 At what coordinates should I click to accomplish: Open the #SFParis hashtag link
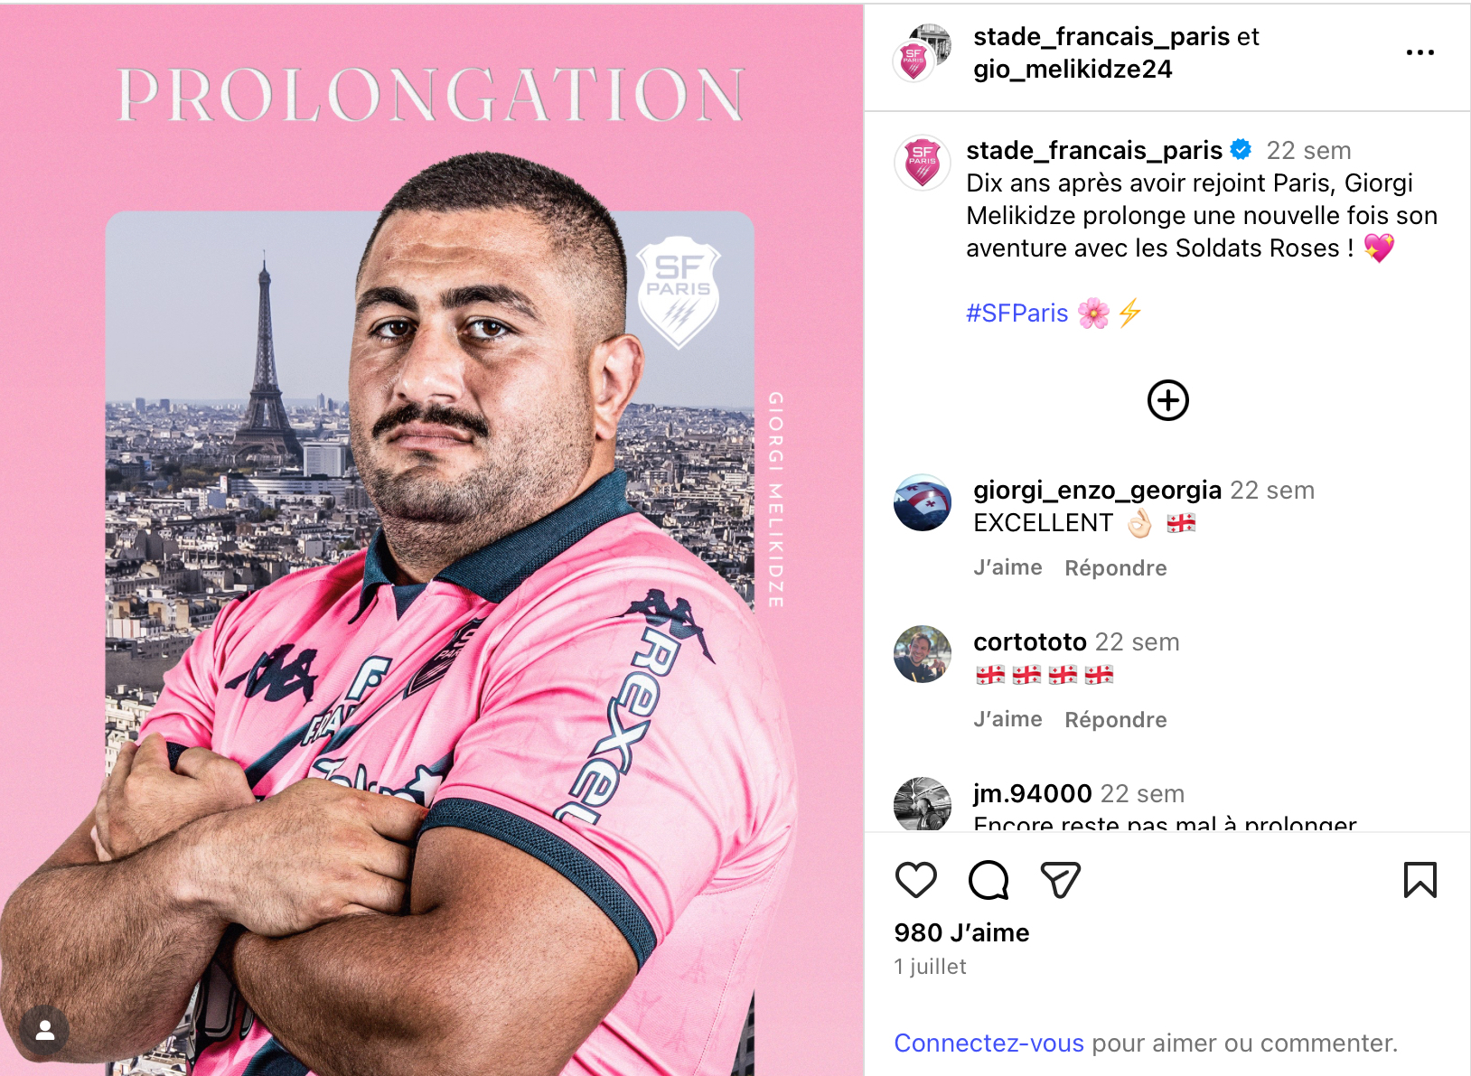pyautogui.click(x=1017, y=313)
